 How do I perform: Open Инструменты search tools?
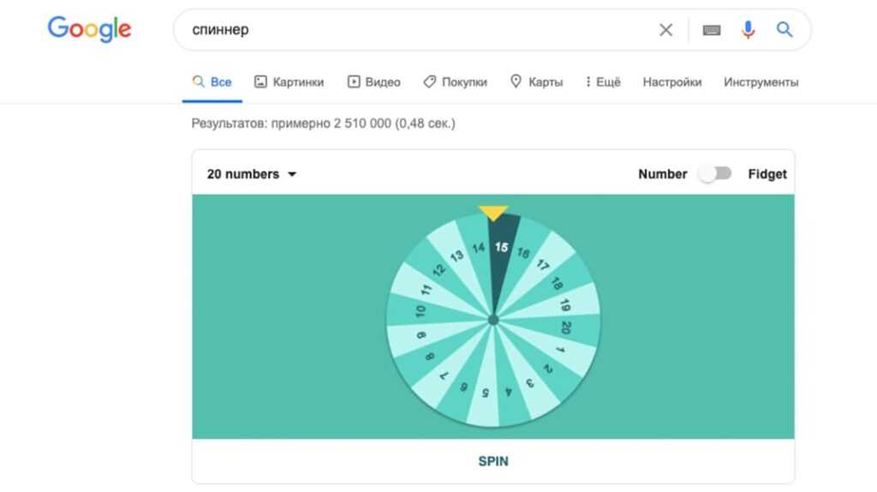tap(761, 82)
